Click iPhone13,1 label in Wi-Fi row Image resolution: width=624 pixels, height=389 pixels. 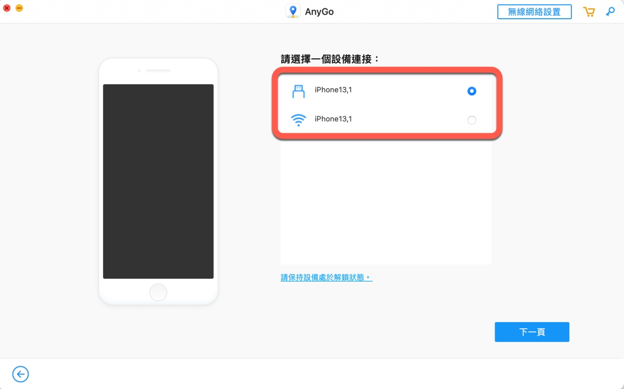(333, 119)
